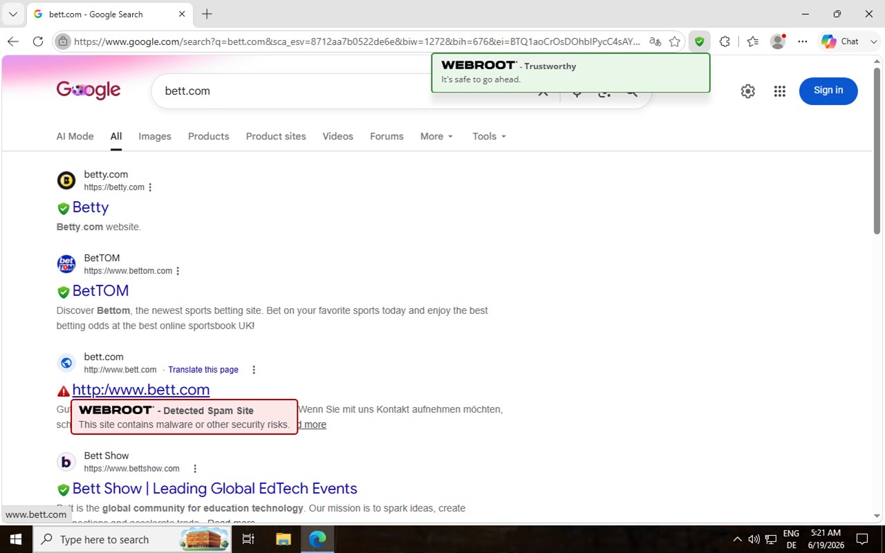885x553 pixels.
Task: Open the notification center icon
Action: pos(862,539)
